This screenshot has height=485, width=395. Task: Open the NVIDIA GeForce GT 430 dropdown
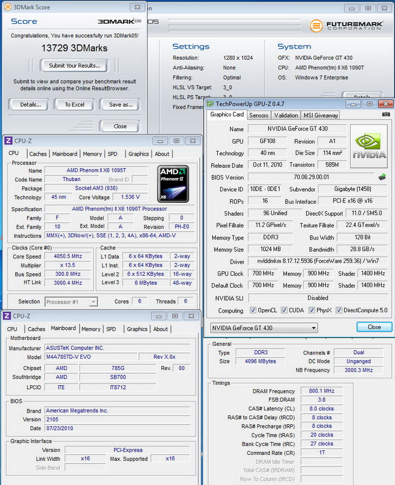coord(264,328)
